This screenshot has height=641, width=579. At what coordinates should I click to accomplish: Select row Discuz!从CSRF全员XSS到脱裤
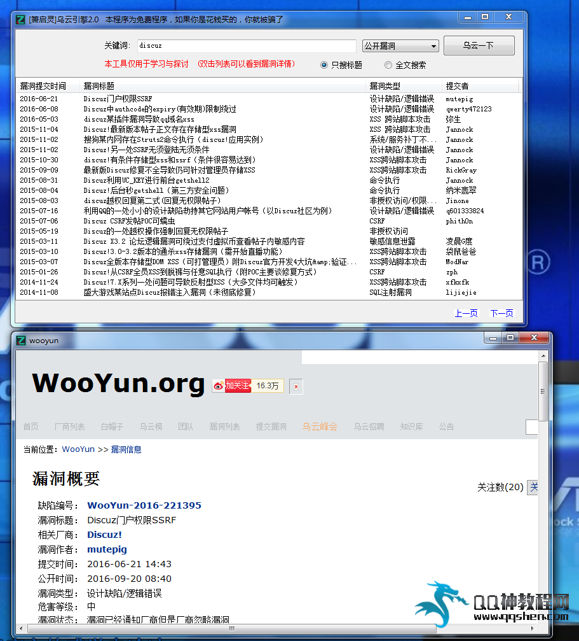tap(269, 272)
